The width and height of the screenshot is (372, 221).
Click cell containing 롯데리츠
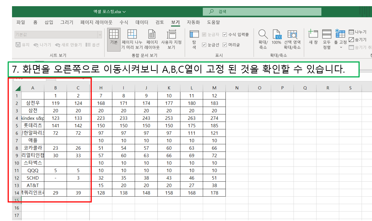pyautogui.click(x=33, y=125)
